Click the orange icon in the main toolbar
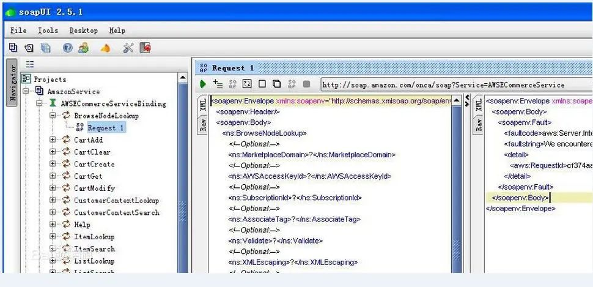This screenshot has width=593, height=287. [x=106, y=48]
